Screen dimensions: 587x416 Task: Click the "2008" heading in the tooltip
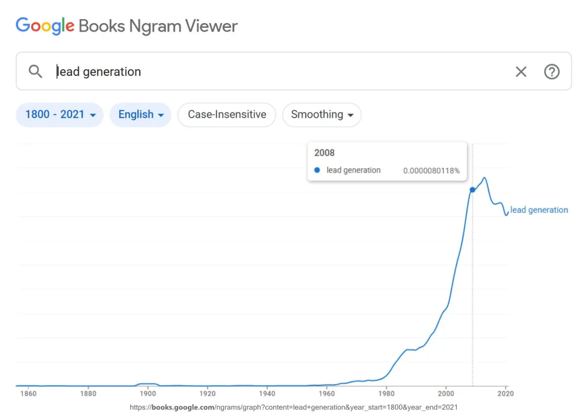[x=324, y=153]
